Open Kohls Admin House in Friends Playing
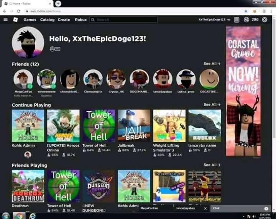Image resolution: width=276 pixels, height=219 pixels. [134, 186]
